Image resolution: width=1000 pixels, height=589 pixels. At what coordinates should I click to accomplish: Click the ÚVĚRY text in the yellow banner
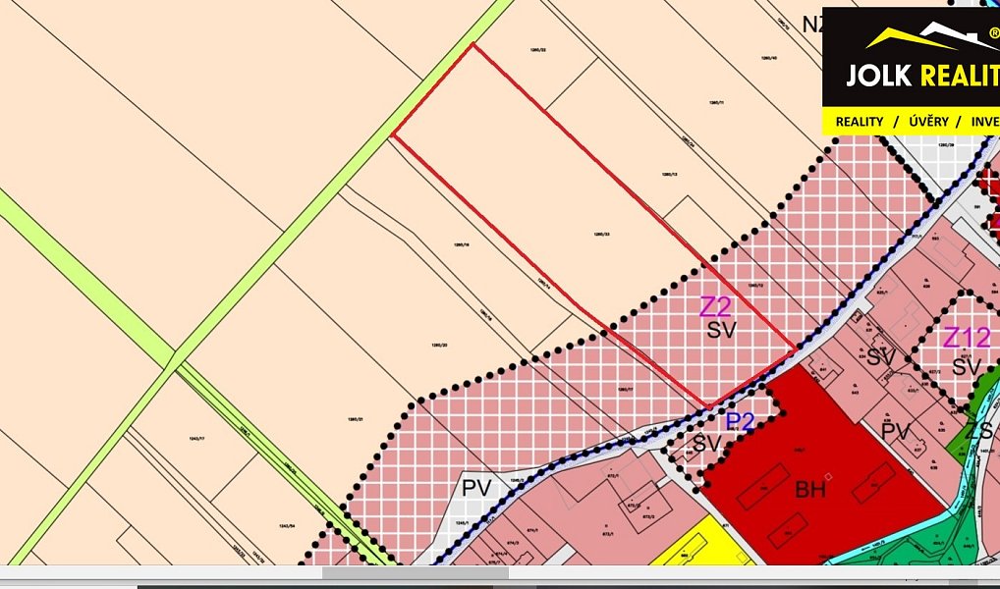pos(928,121)
